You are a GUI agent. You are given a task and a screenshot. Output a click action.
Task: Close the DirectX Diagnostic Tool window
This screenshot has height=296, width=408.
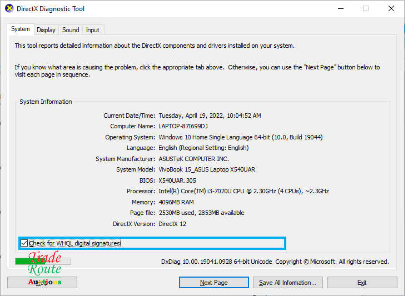pos(391,9)
